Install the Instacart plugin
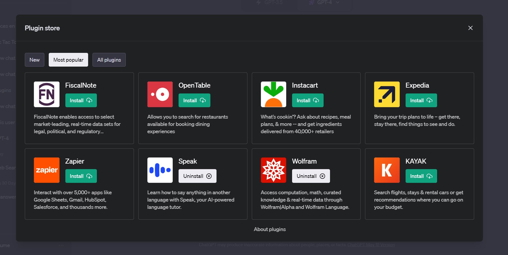The width and height of the screenshot is (508, 255). pos(308,100)
